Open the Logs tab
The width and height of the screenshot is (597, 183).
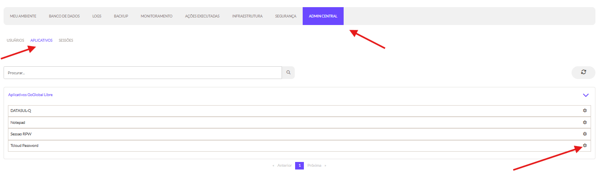[x=97, y=16]
